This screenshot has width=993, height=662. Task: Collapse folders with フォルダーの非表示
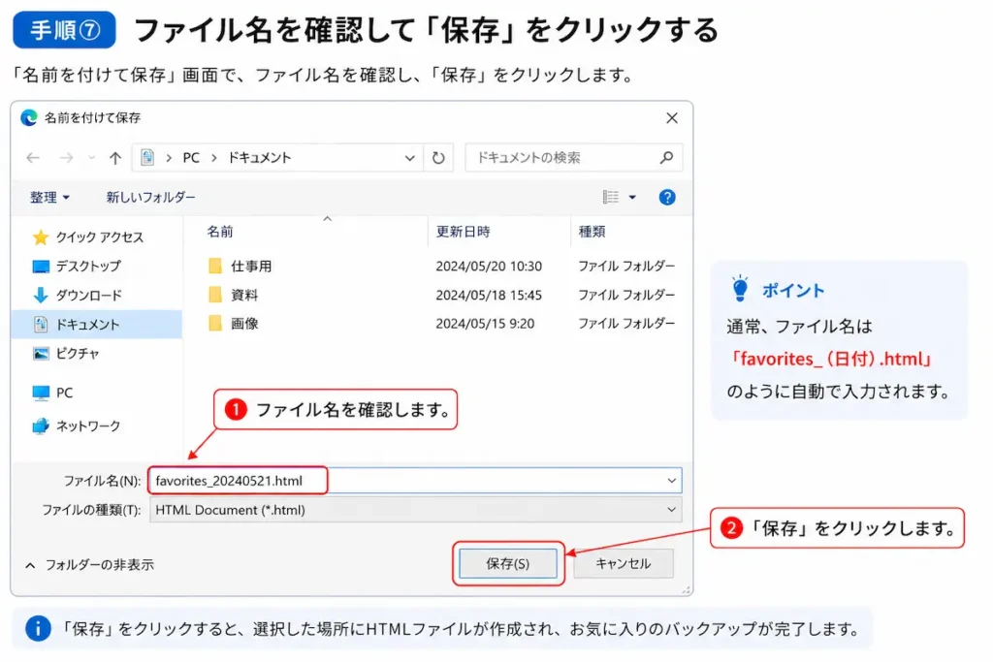coord(90,565)
